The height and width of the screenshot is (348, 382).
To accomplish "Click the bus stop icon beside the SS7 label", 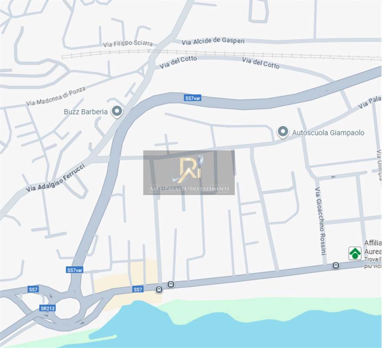I will pyautogui.click(x=159, y=289).
